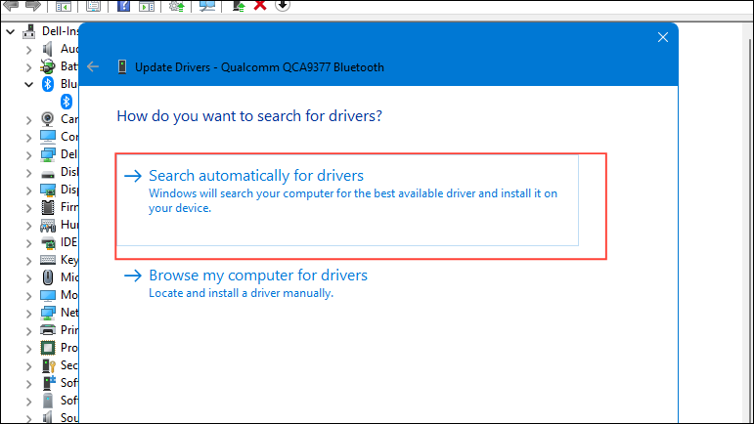Disable device using the down-arrow circle icon

283,5
